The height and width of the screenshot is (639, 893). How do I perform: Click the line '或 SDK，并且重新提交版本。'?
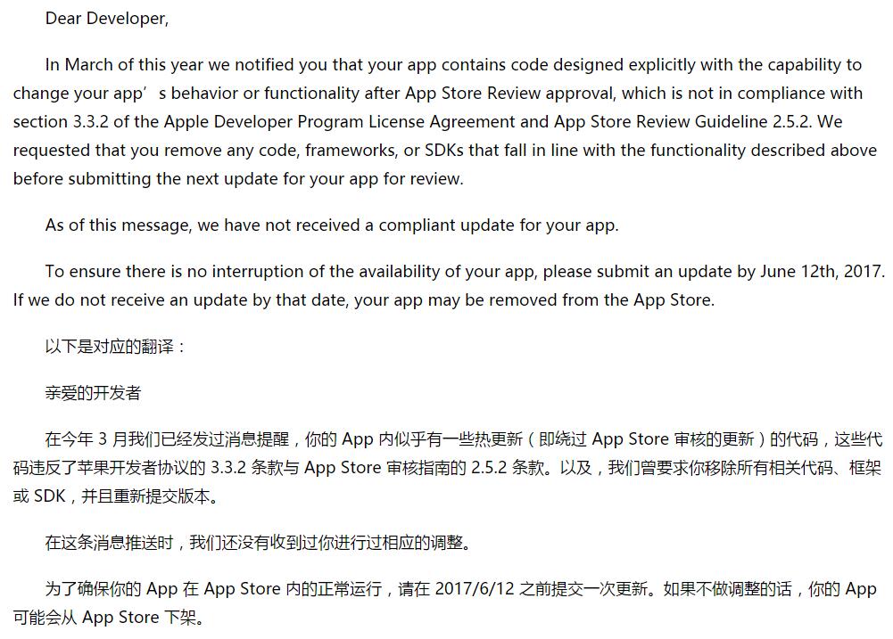[117, 496]
